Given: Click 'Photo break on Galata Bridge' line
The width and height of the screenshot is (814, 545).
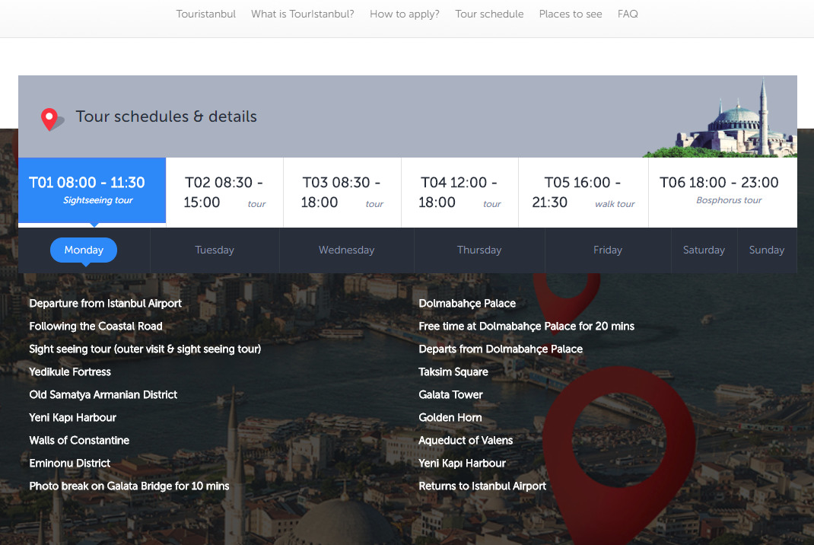Looking at the screenshot, I should coord(129,486).
